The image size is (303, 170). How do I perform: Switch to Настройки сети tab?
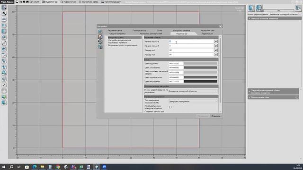tap(207, 30)
